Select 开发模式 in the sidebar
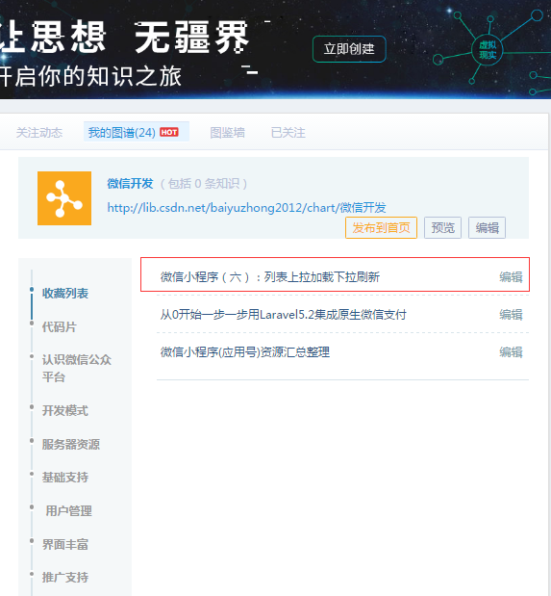 tap(65, 410)
